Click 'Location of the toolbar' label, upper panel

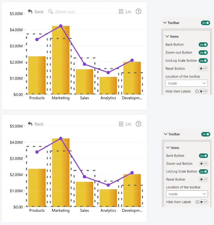coord(183,77)
